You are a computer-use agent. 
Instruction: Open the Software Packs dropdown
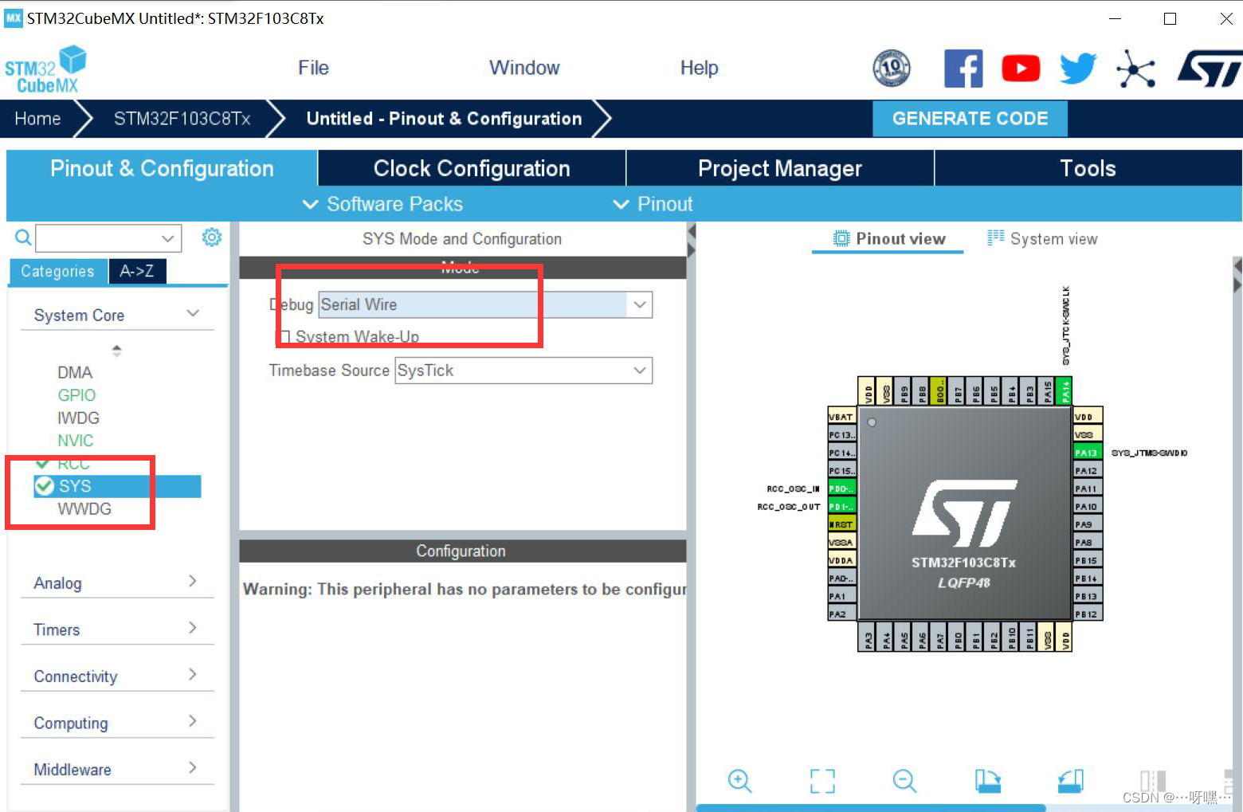(382, 204)
